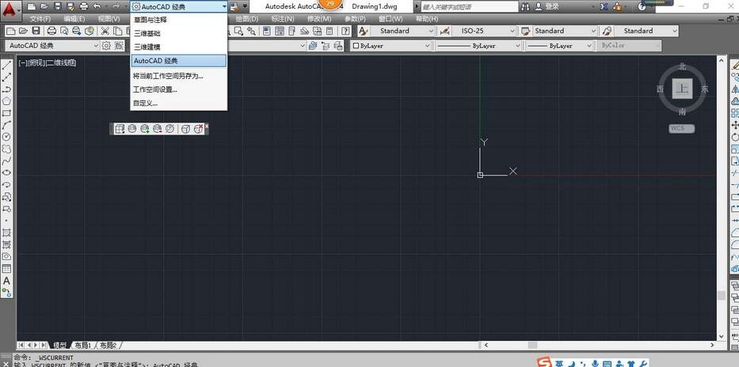The height and width of the screenshot is (367, 739).
Task: Click Multileader Style icon in styles toolbar
Action: [607, 31]
